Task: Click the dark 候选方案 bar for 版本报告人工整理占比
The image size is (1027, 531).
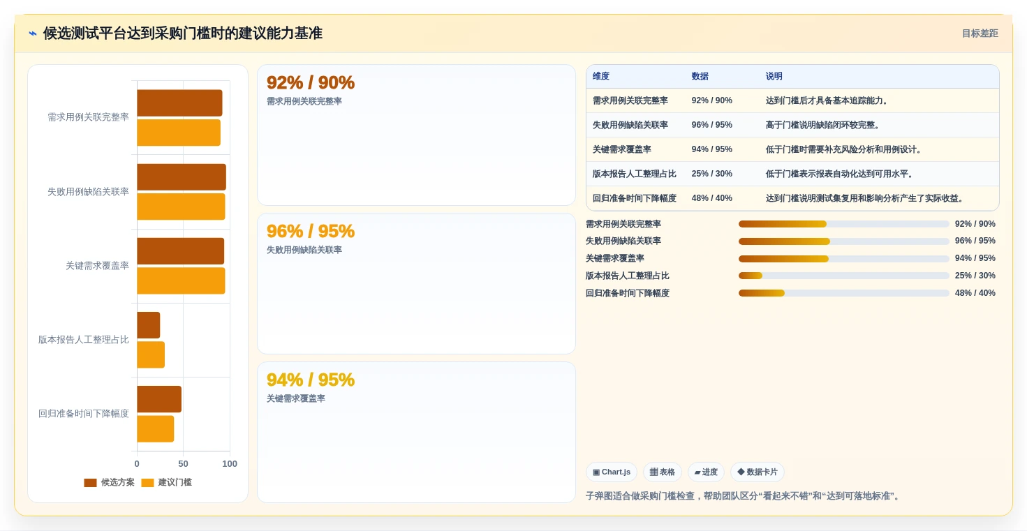Action: pyautogui.click(x=149, y=325)
